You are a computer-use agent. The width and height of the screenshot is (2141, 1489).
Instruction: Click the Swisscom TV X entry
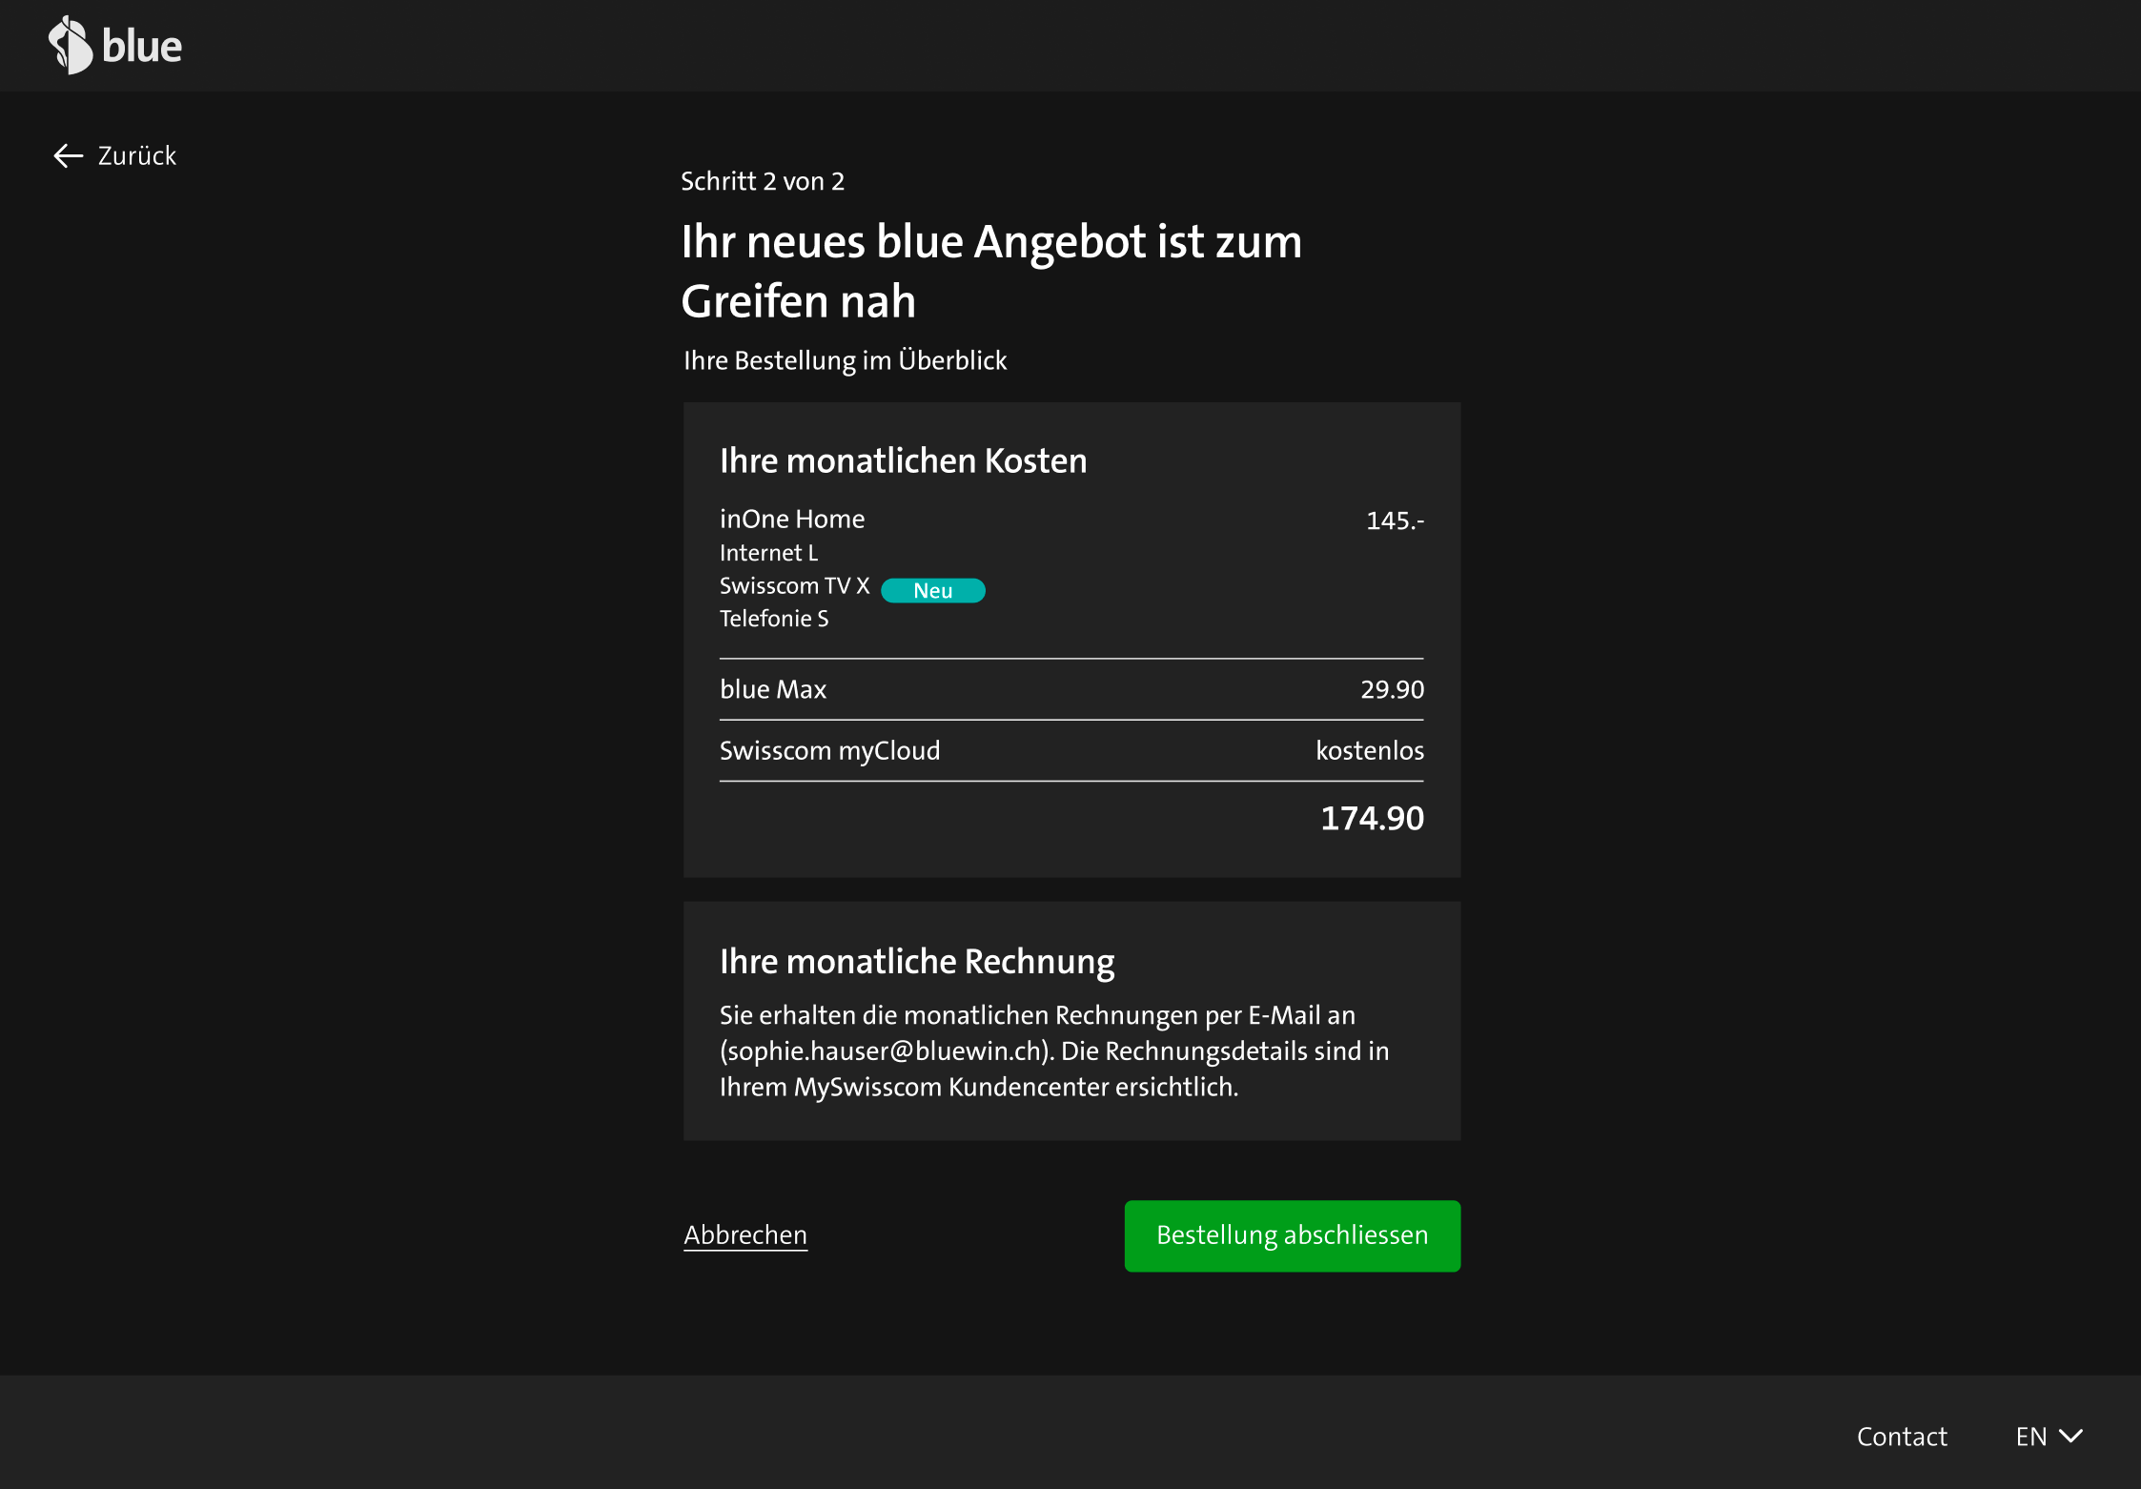click(x=794, y=585)
